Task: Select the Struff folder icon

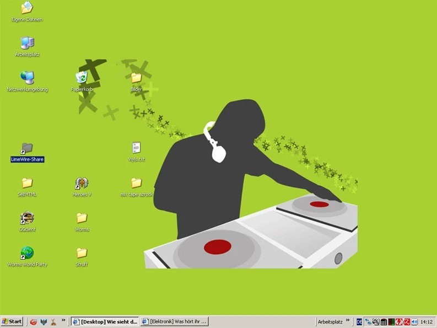Action: [82, 253]
